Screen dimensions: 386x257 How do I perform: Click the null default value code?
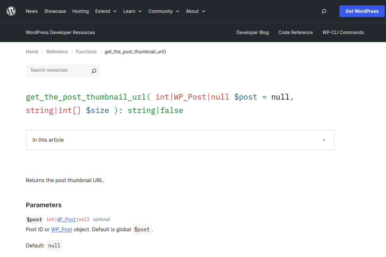click(54, 245)
